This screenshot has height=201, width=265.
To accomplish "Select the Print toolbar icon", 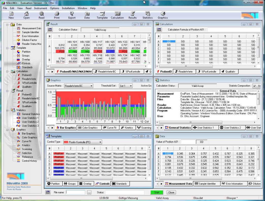I will tap(57, 15).
